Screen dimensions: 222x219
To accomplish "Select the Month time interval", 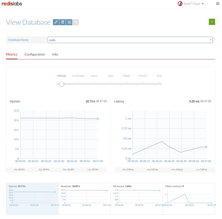I will click(x=143, y=76).
